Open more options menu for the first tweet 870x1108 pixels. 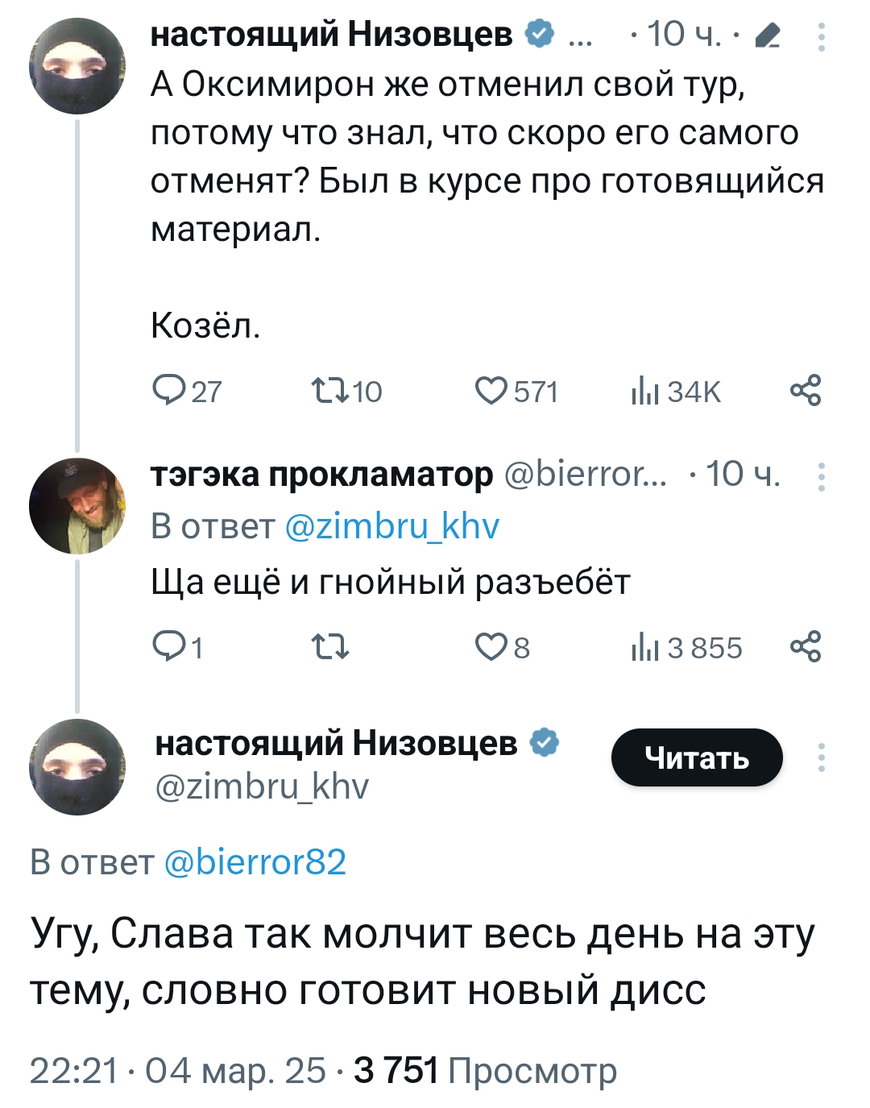click(821, 37)
